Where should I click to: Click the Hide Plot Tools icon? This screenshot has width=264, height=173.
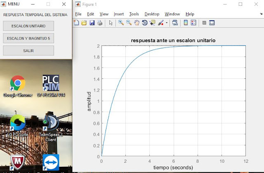[204, 23]
